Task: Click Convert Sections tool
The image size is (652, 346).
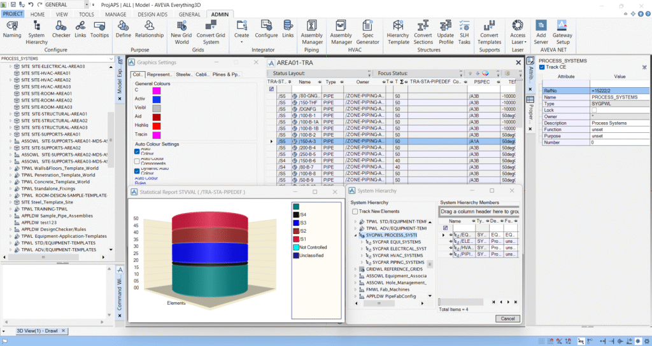Action: tap(423, 33)
